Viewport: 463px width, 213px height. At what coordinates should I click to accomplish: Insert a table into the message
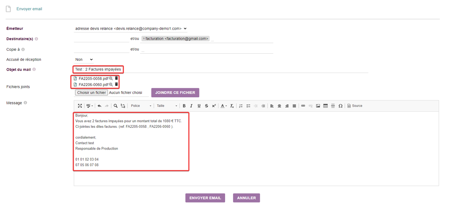[325, 106]
